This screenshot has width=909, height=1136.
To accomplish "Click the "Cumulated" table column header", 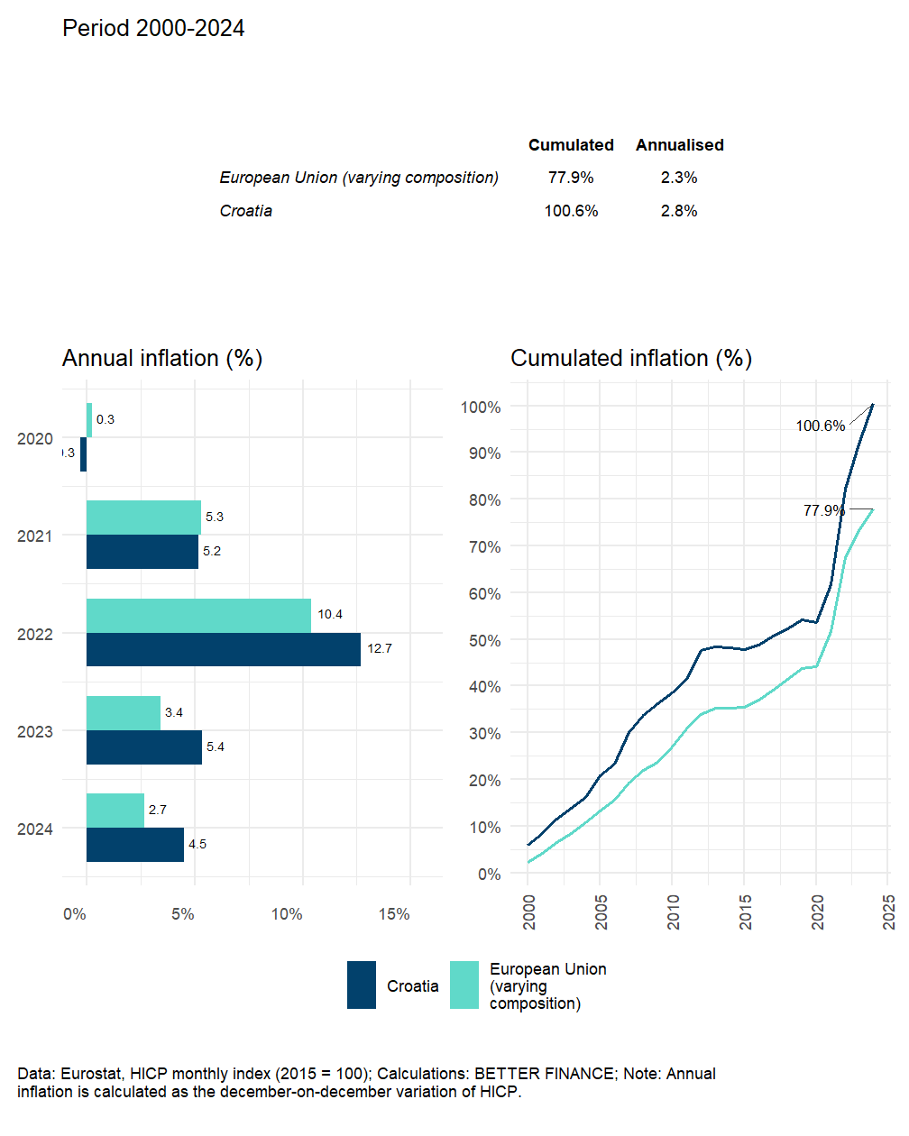I will [571, 145].
